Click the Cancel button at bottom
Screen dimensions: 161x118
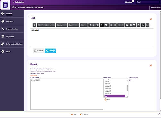pyautogui.click(x=84, y=114)
